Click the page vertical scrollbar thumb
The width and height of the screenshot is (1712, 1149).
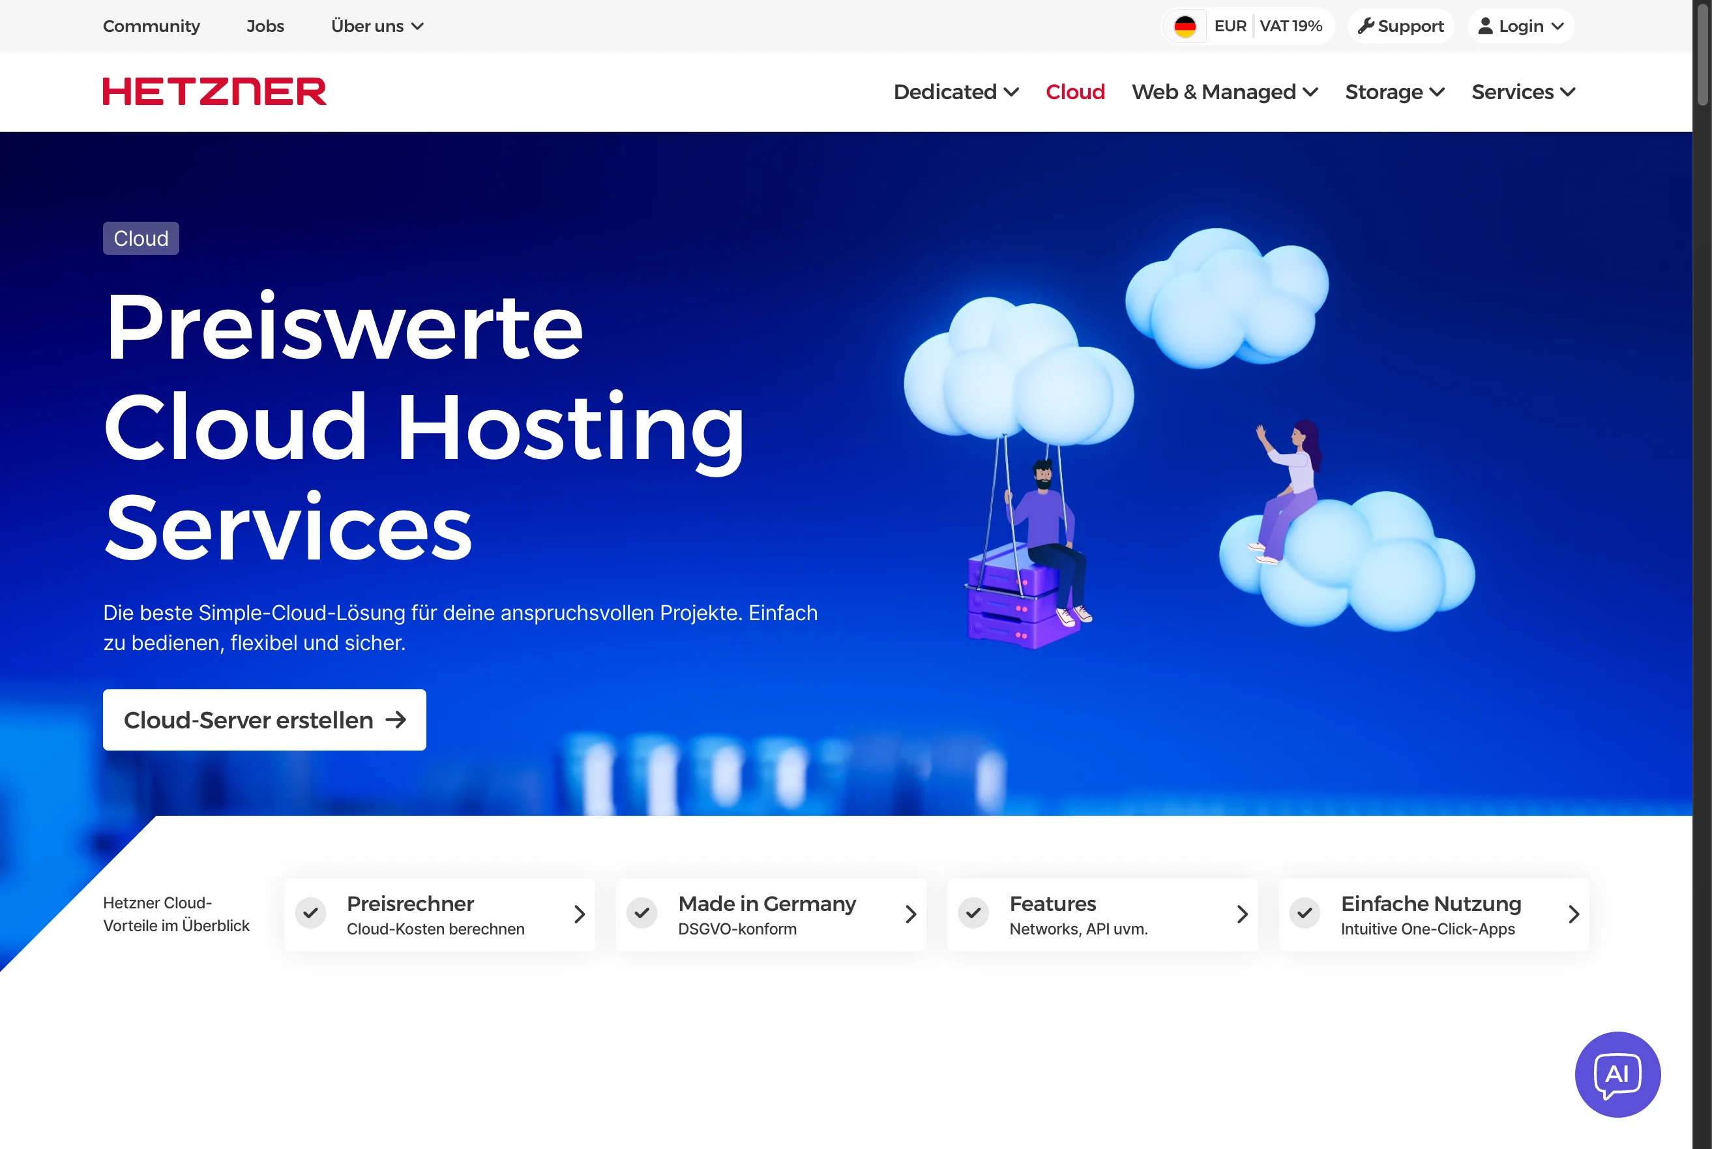(x=1702, y=55)
